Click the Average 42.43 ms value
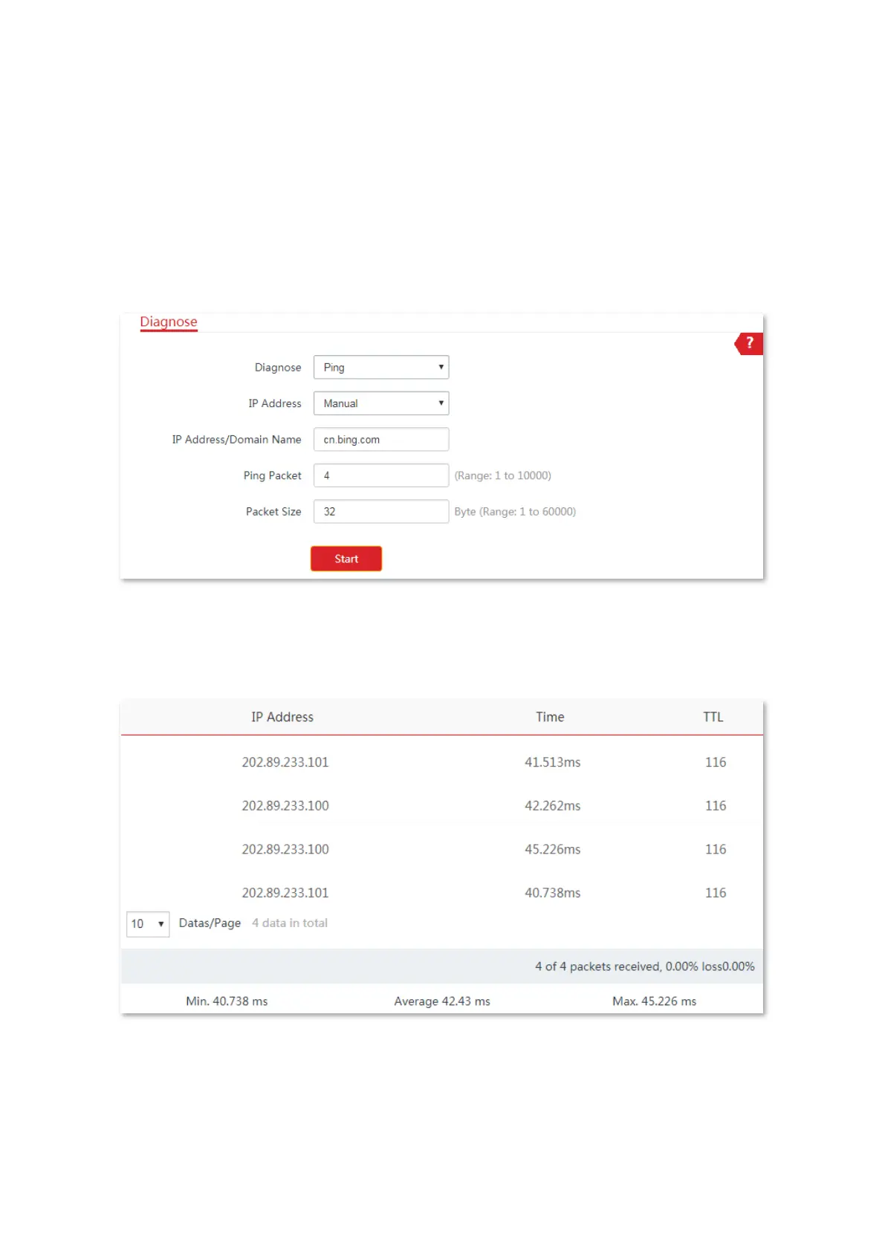Viewport: 885px width, 1251px height. pyautogui.click(x=442, y=1001)
